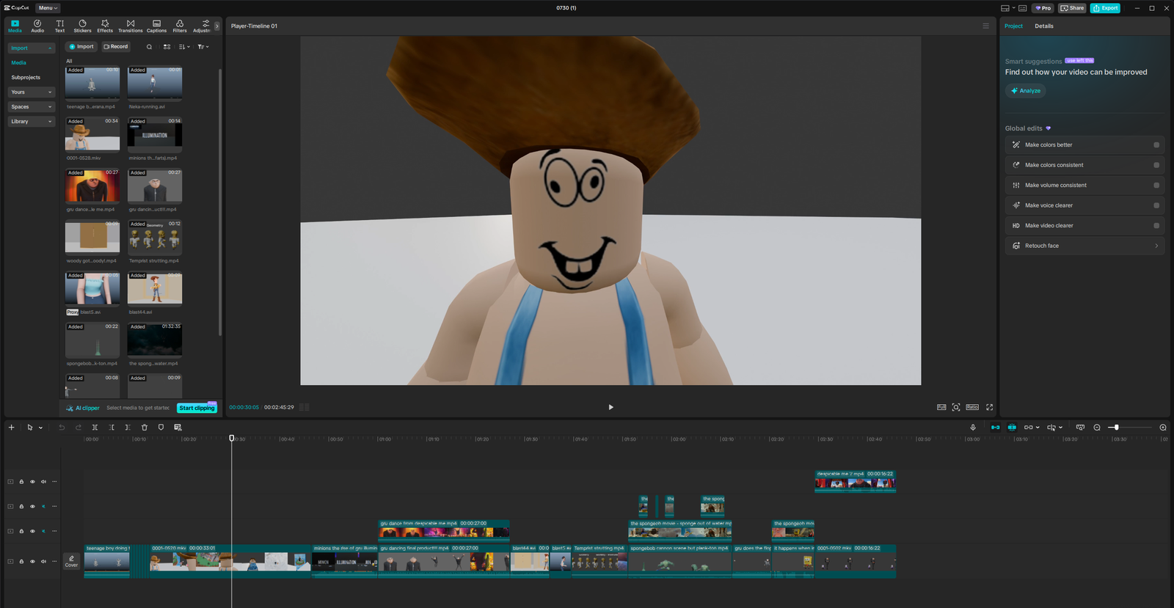The height and width of the screenshot is (608, 1174).
Task: Split the clip at the playhead
Action: pos(95,428)
